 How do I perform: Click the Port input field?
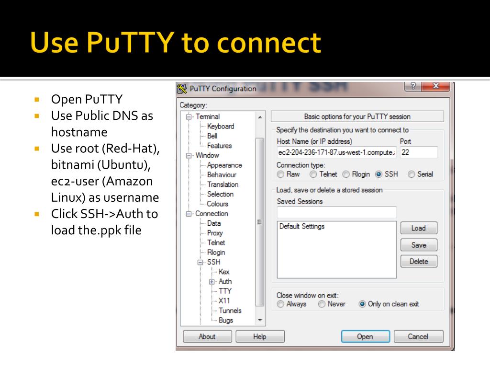click(419, 152)
